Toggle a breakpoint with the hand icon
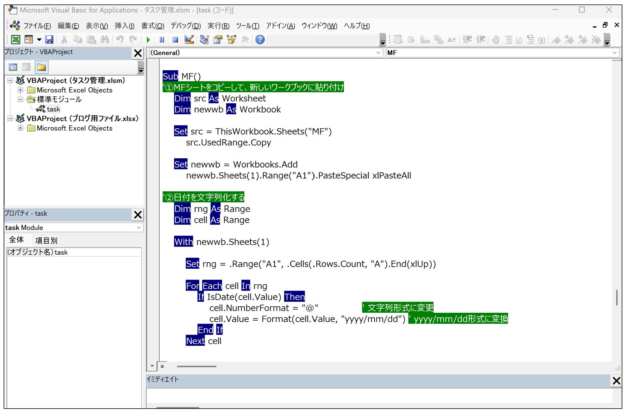Viewport: 626px width, 411px height. (496, 39)
